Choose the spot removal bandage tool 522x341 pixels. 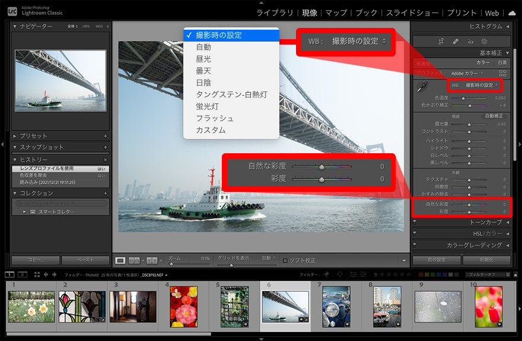click(456, 42)
